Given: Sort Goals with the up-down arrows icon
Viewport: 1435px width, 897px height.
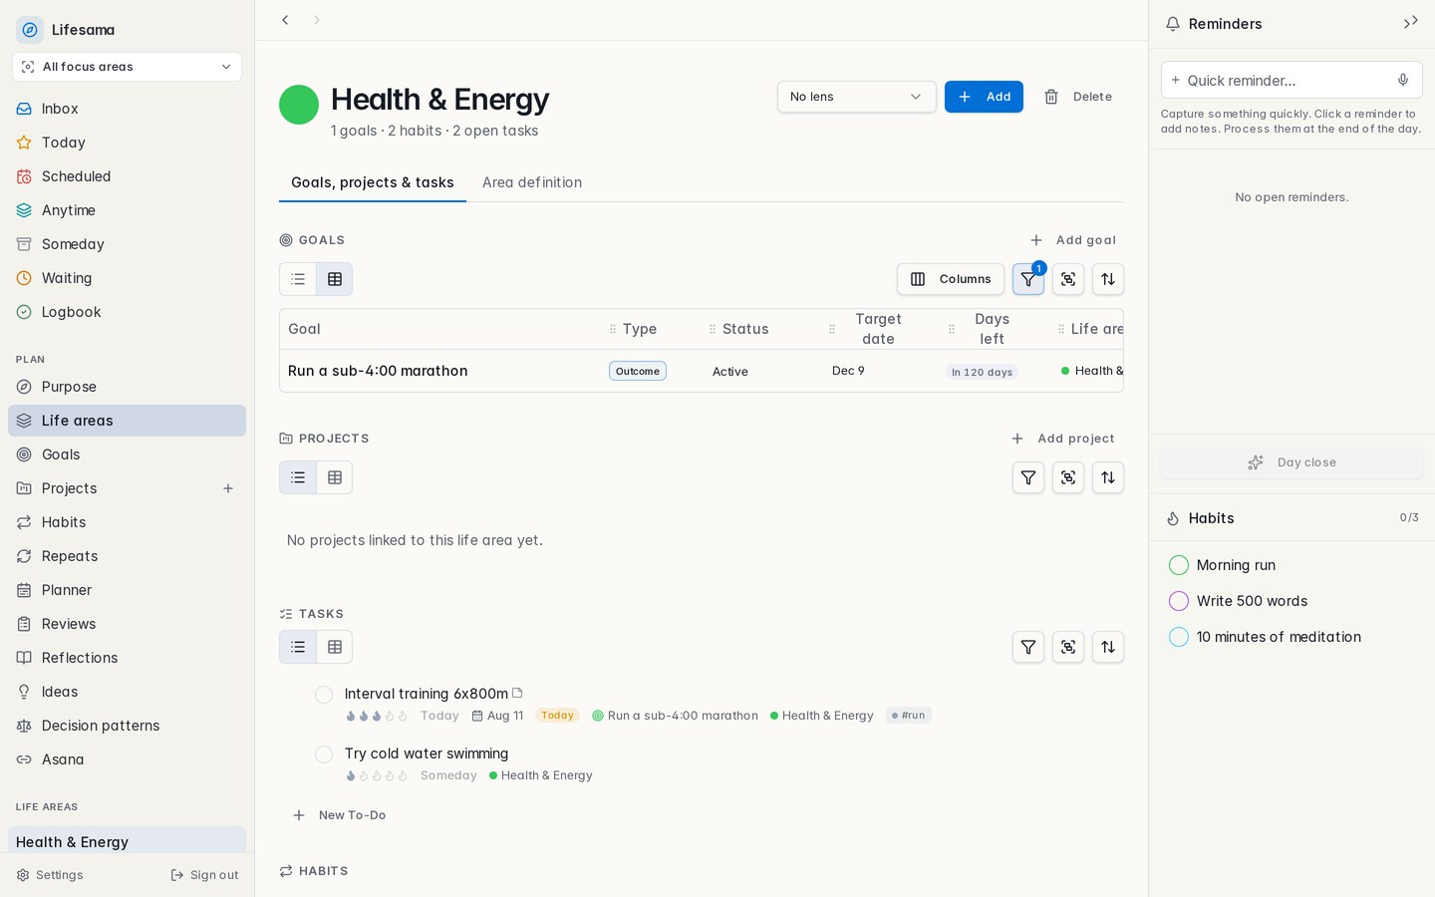Looking at the screenshot, I should pos(1108,279).
